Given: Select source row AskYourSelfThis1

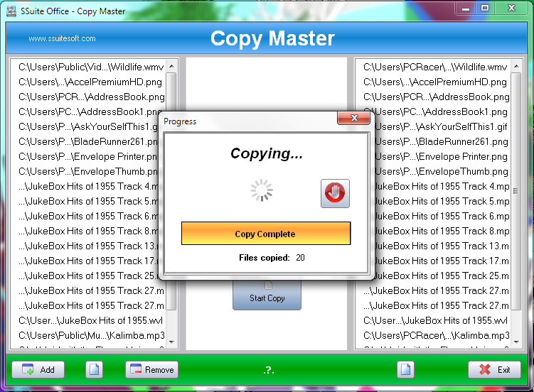Looking at the screenshot, I should click(89, 127).
